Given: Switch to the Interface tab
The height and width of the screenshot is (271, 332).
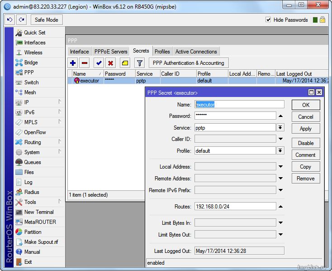Looking at the screenshot, I should pos(80,52).
